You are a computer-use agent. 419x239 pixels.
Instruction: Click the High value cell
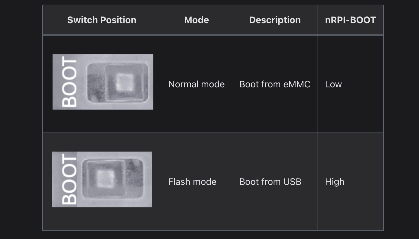(x=335, y=182)
